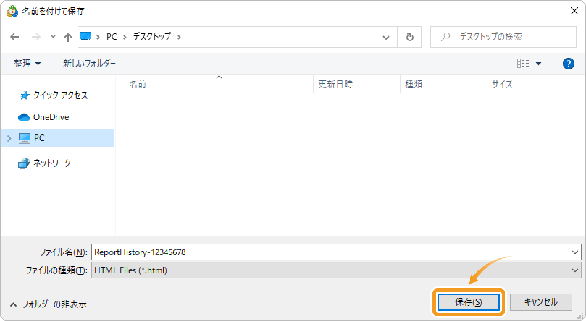Go back with the left arrow

[x=14, y=37]
